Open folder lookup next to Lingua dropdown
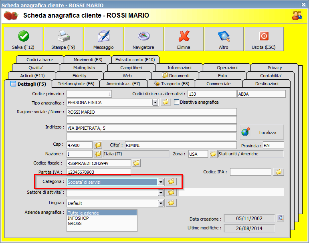Viewport: 309px width, 243px height. [x=171, y=203]
